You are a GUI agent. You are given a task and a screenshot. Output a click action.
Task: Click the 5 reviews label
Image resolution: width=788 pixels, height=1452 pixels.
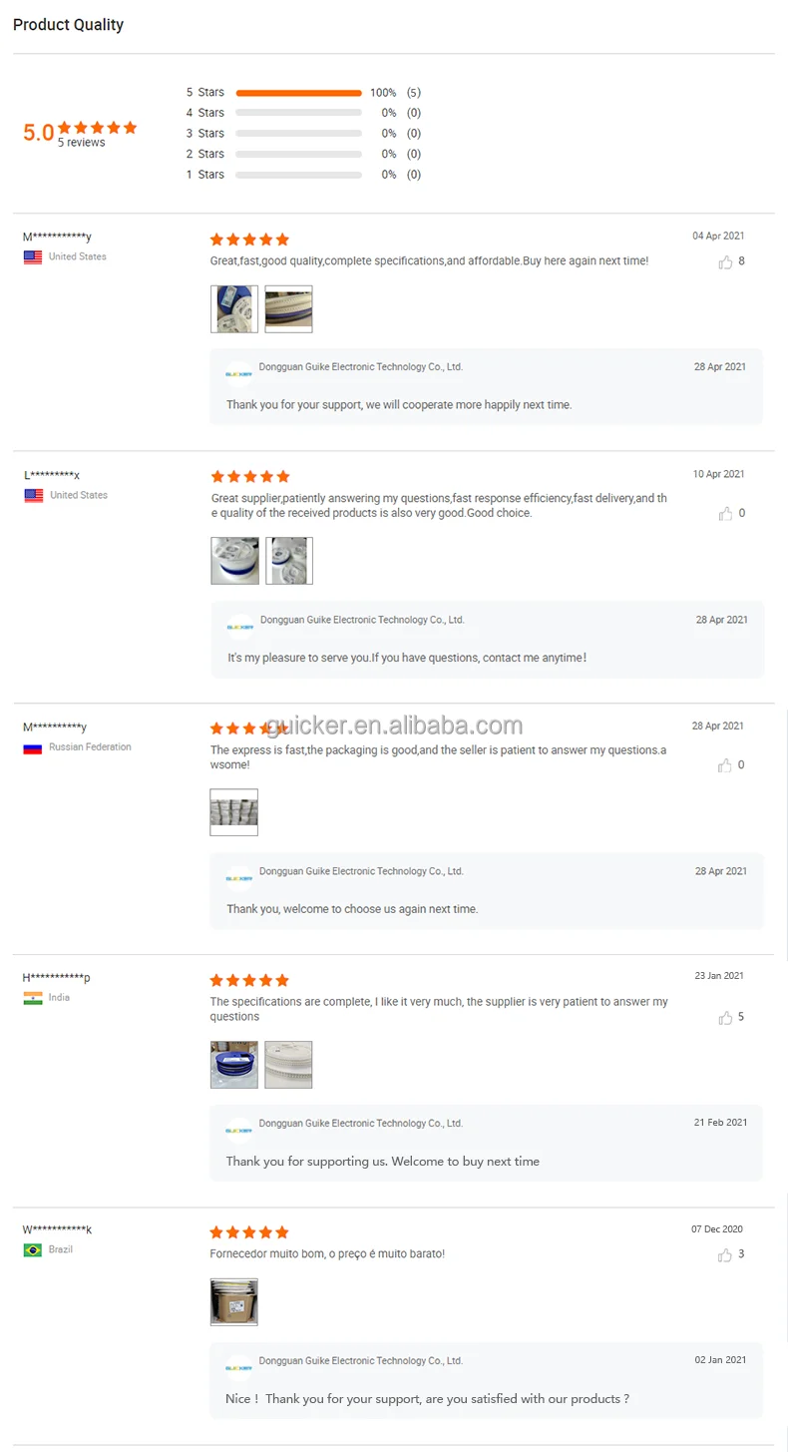tap(81, 143)
